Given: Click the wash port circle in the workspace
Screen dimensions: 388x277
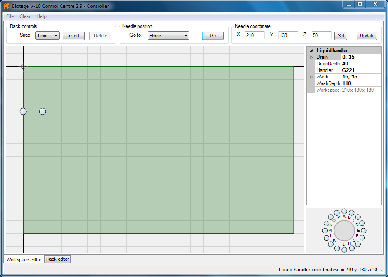Looking at the screenshot, I should point(42,111).
